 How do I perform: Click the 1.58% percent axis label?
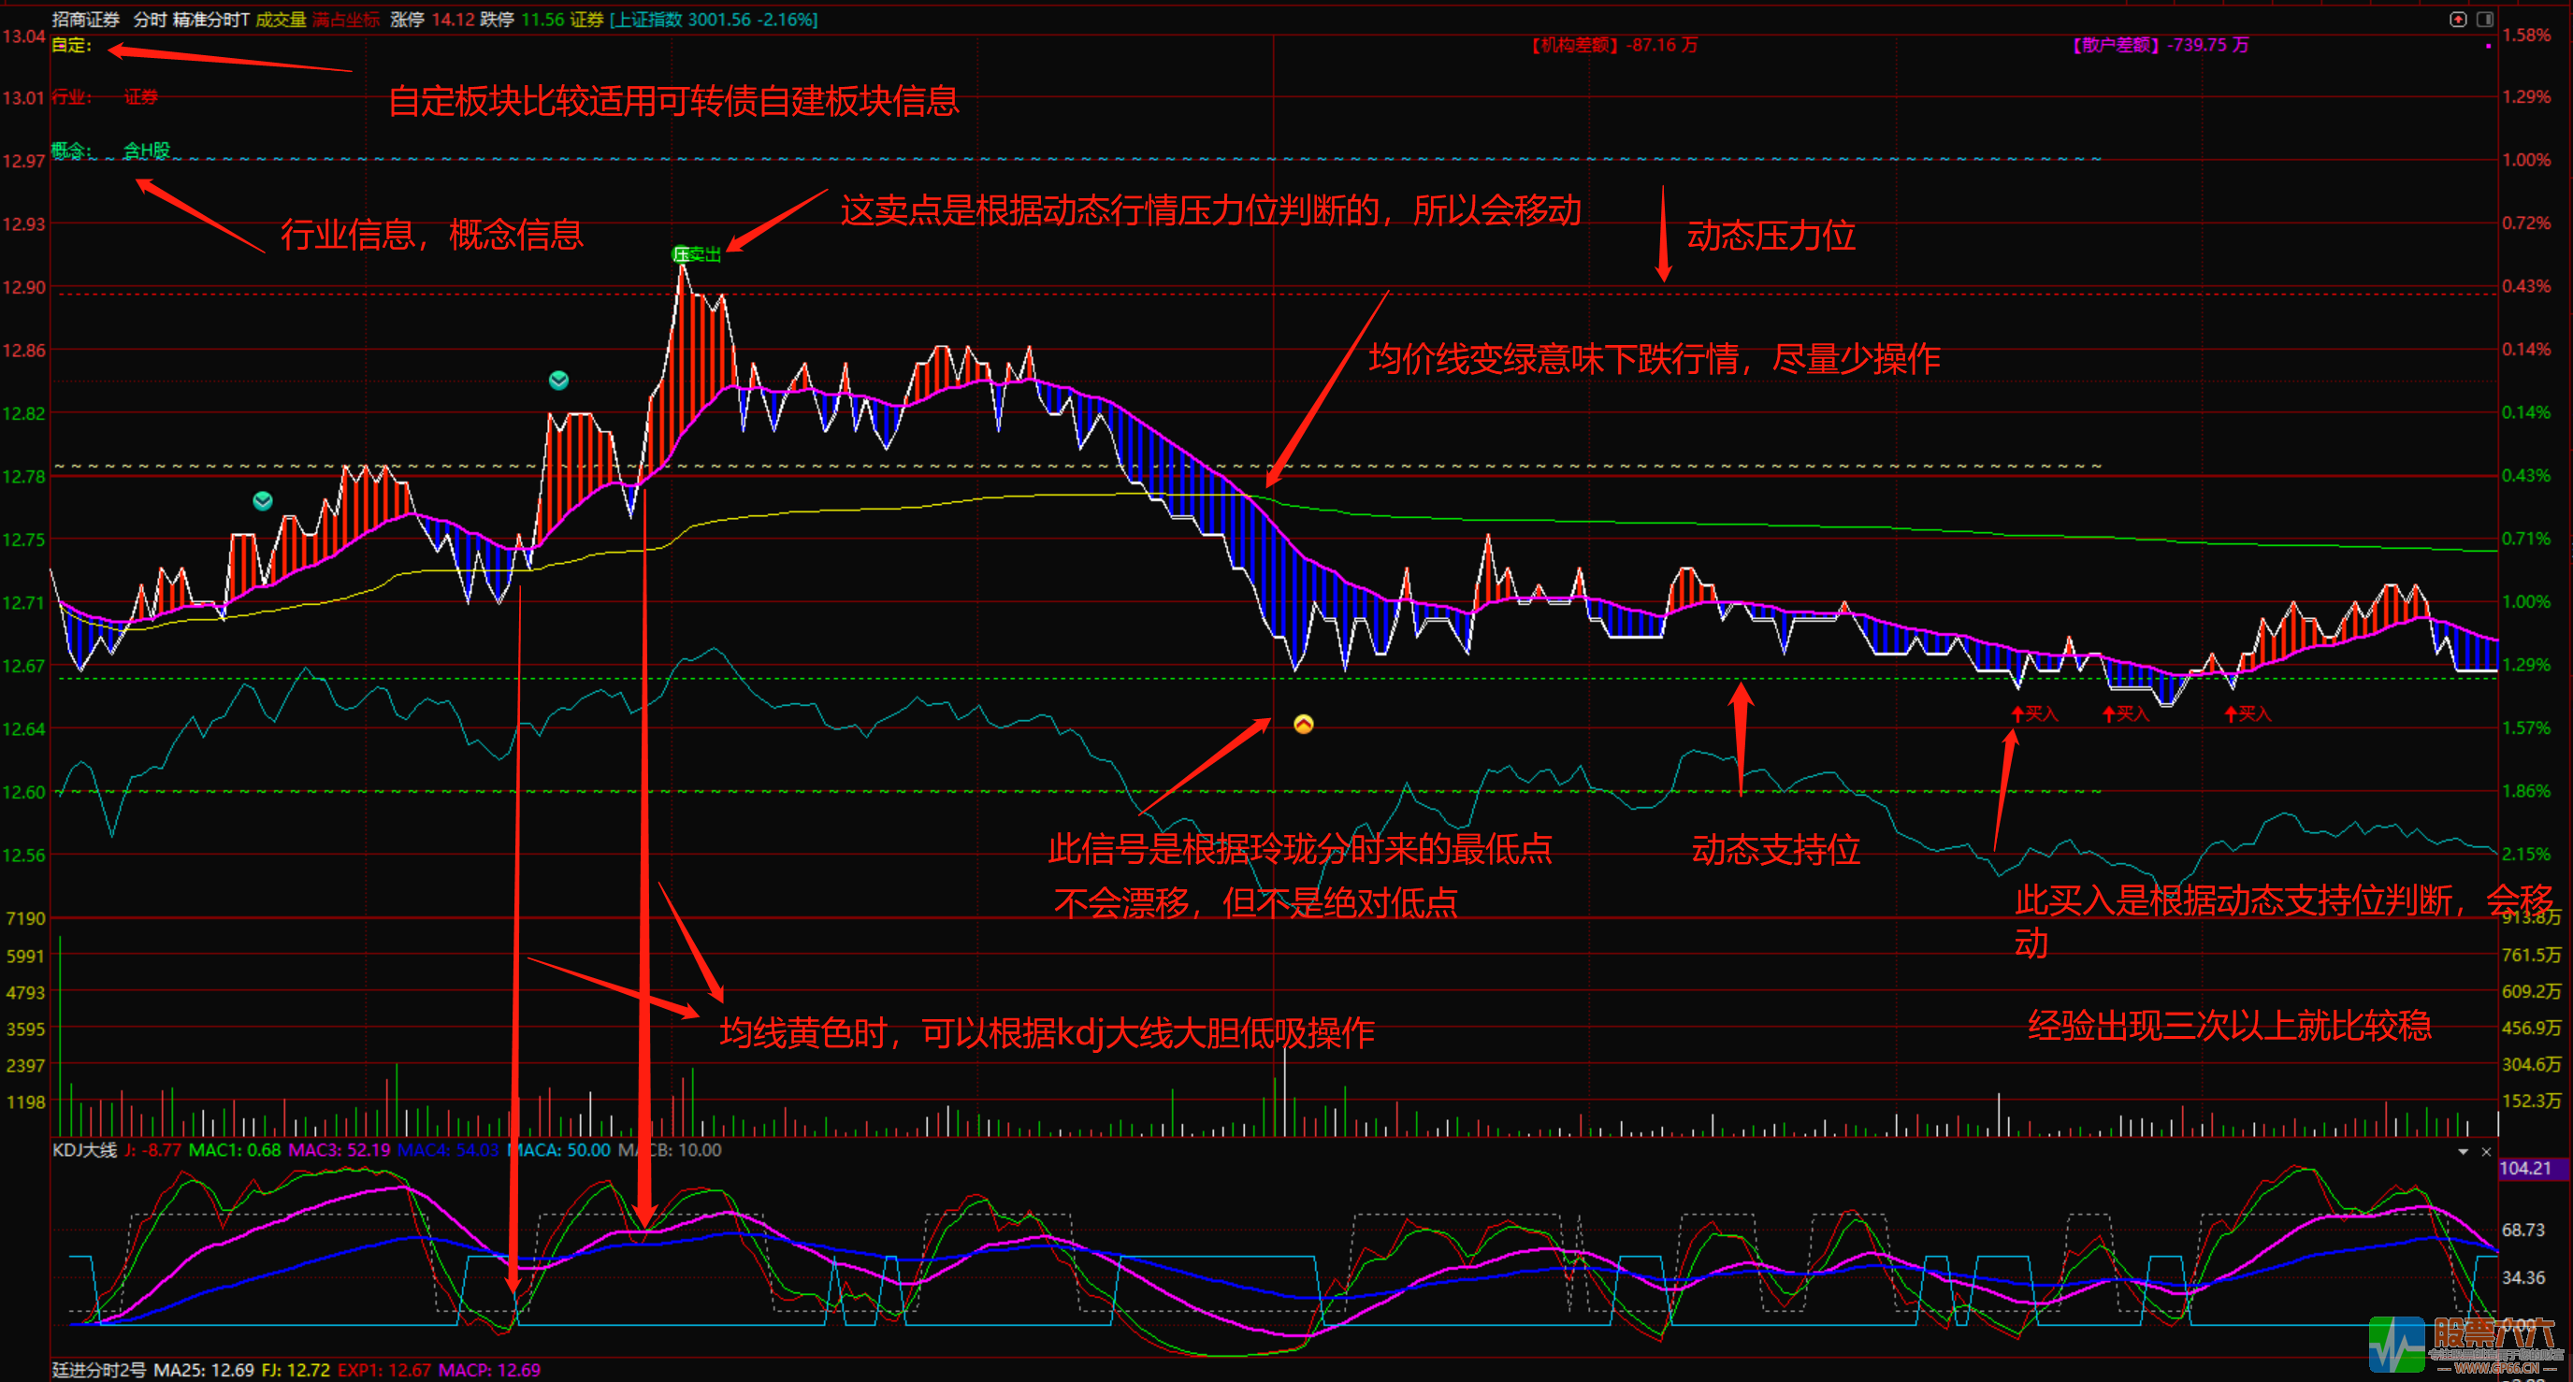2526,35
